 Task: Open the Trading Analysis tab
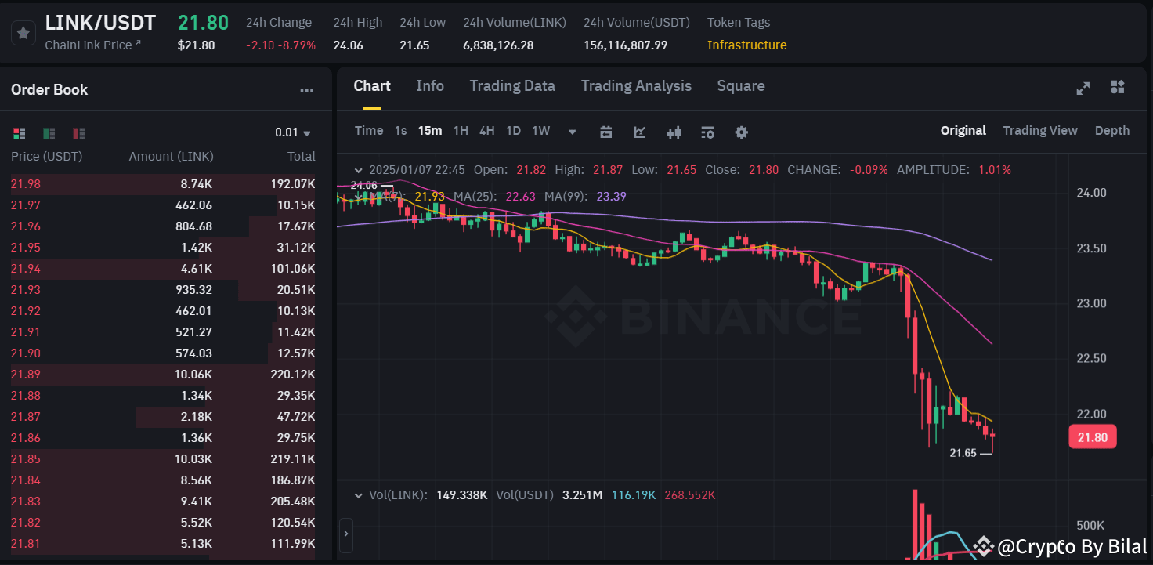click(636, 86)
